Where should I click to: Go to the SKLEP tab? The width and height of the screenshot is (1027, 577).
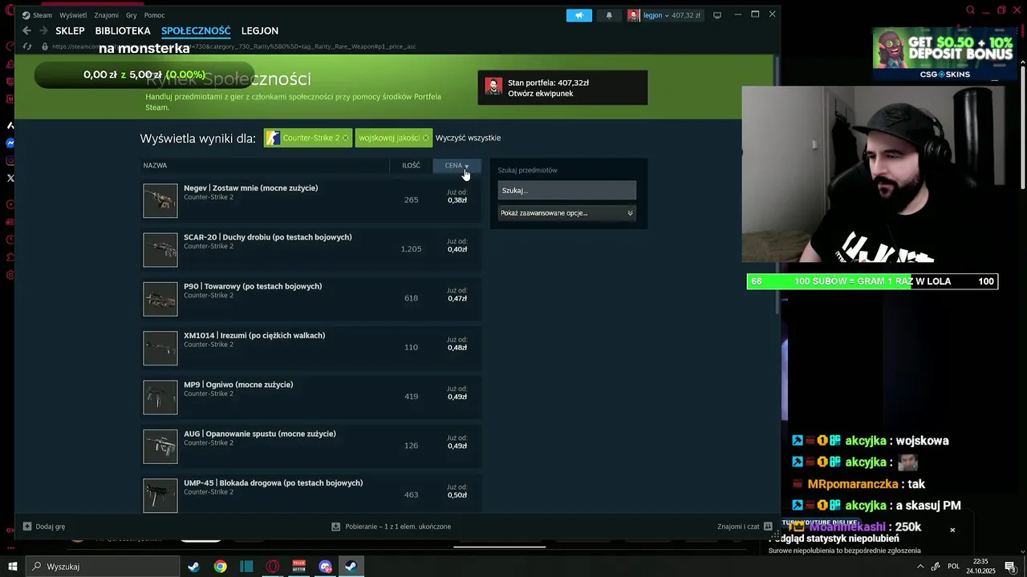click(x=70, y=30)
